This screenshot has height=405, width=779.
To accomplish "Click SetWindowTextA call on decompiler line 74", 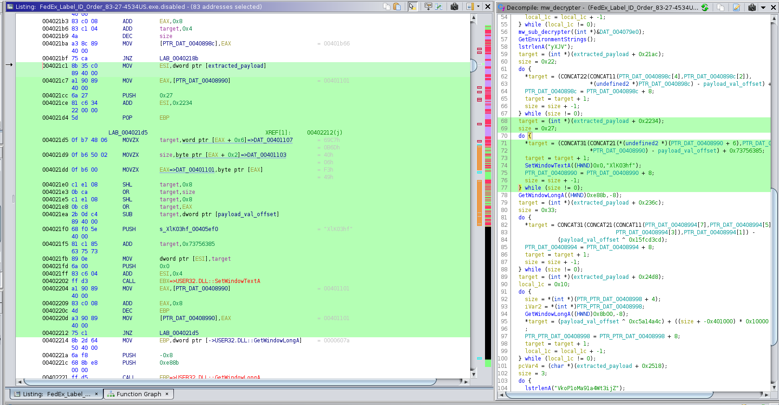I will (548, 166).
